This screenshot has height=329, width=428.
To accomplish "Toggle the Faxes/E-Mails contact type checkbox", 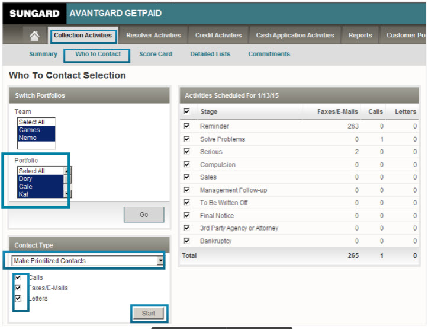I will pos(18,288).
